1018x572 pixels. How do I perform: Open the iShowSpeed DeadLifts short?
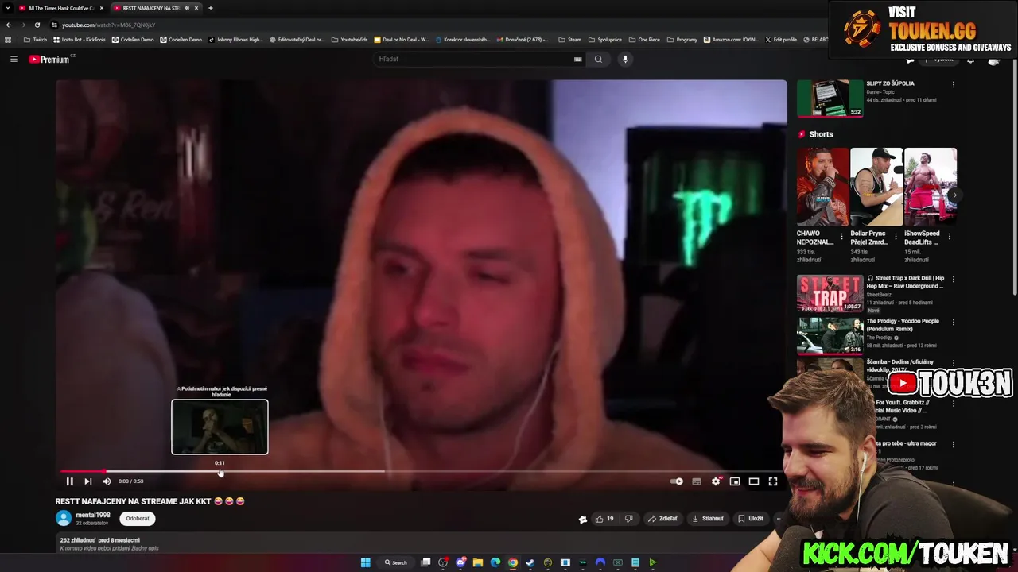click(931, 187)
